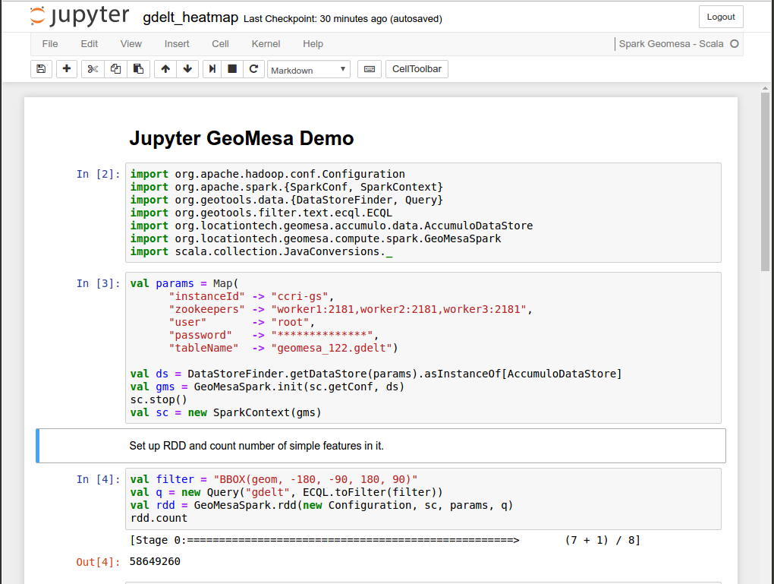Click AccumuloDataStore import line
Screen dimensions: 774x584
point(332,226)
